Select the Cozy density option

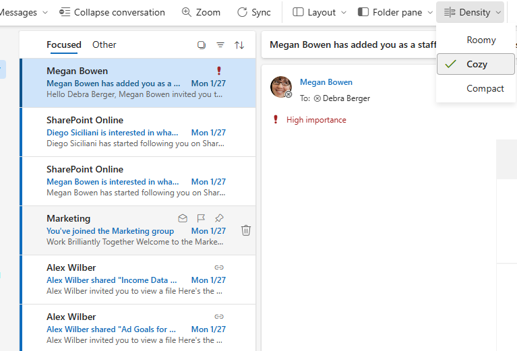(x=475, y=64)
